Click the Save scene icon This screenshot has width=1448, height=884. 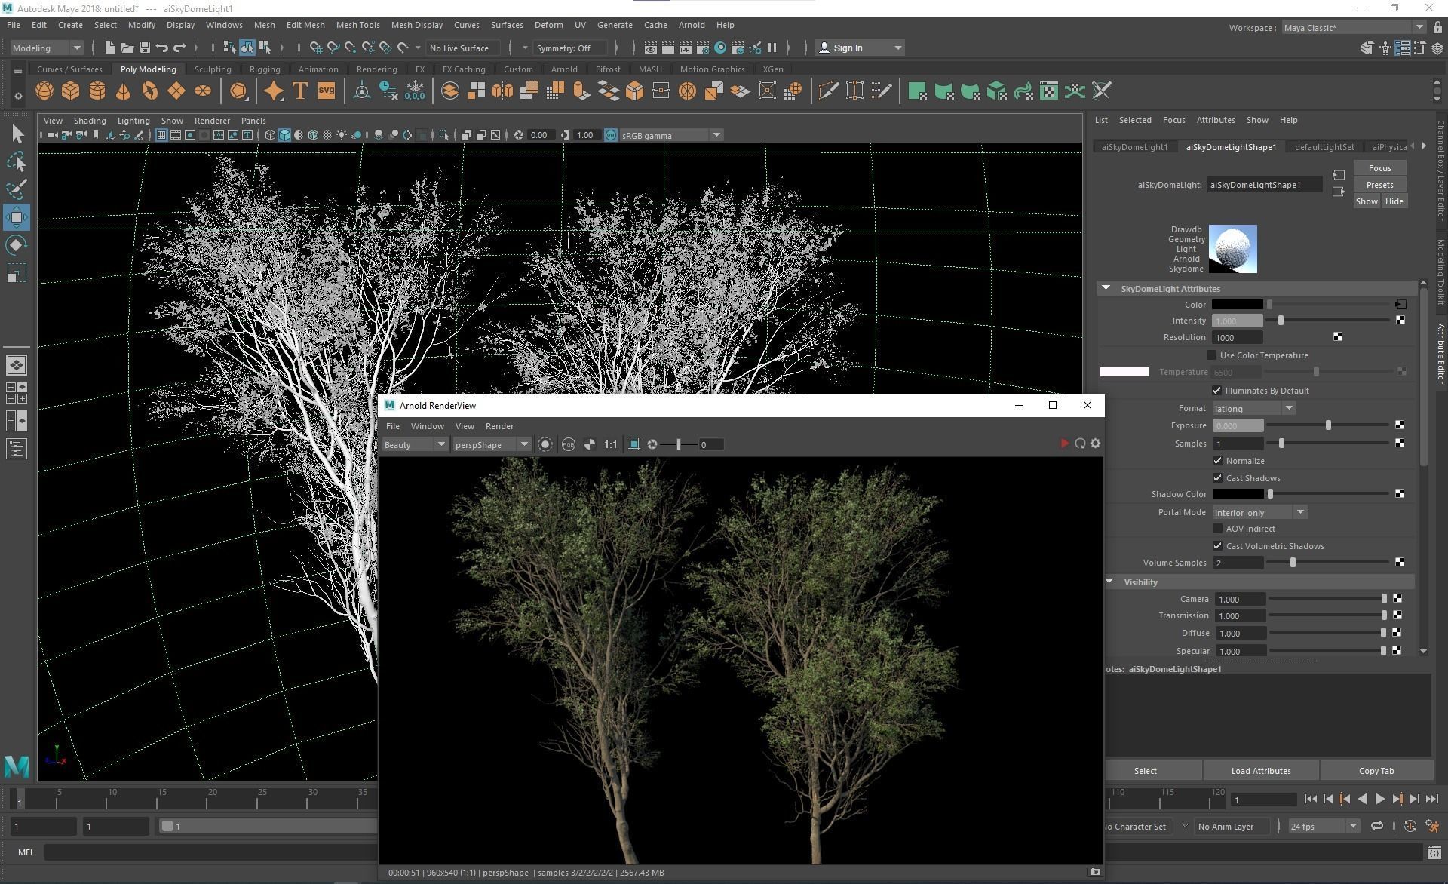click(144, 48)
